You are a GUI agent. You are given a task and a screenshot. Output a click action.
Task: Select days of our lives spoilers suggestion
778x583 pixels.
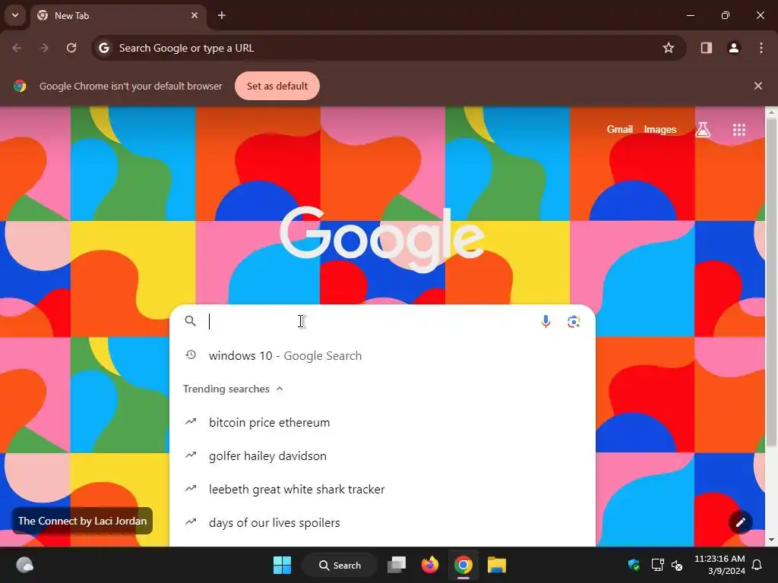point(382,522)
